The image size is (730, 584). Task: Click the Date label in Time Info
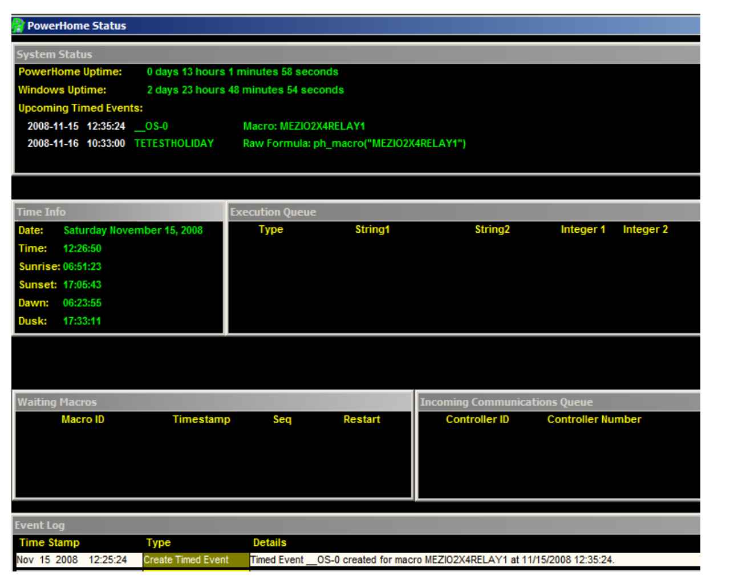point(31,230)
